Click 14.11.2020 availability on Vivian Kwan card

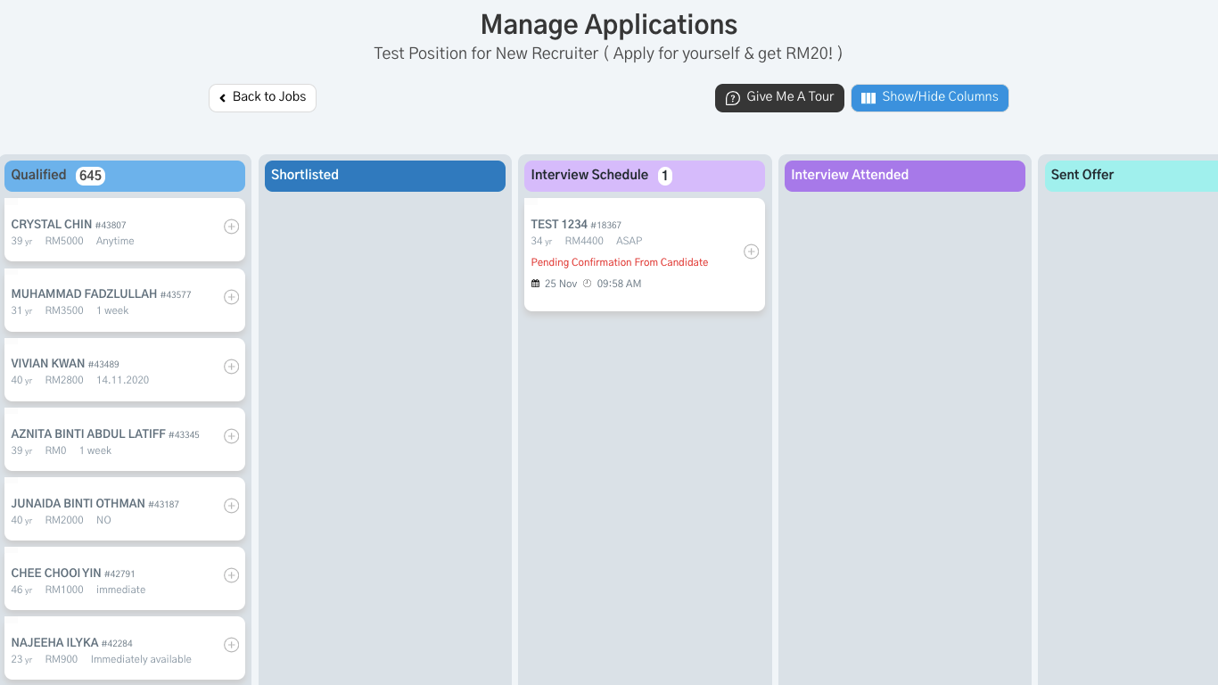click(x=123, y=380)
